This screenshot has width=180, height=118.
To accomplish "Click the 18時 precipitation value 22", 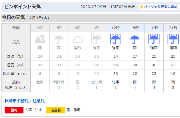I will point(154,73).
